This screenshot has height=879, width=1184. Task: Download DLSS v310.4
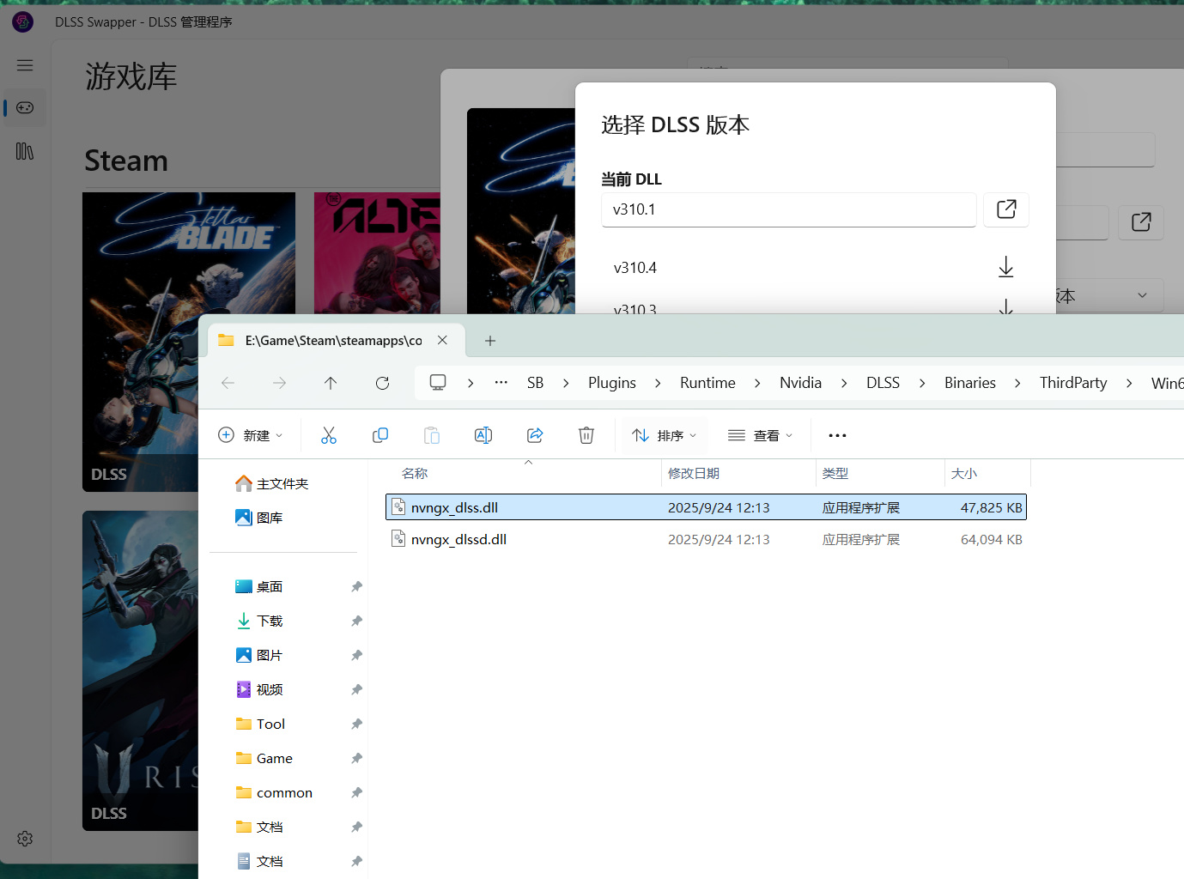tap(1005, 268)
